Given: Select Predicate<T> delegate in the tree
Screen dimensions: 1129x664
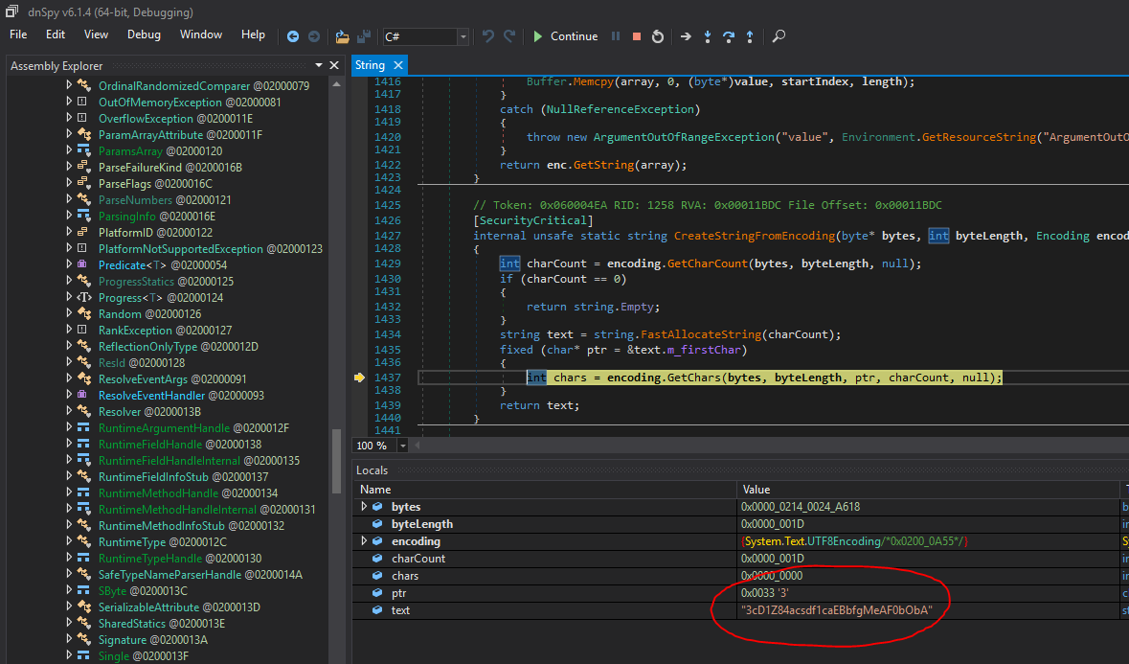Looking at the screenshot, I should (x=163, y=265).
